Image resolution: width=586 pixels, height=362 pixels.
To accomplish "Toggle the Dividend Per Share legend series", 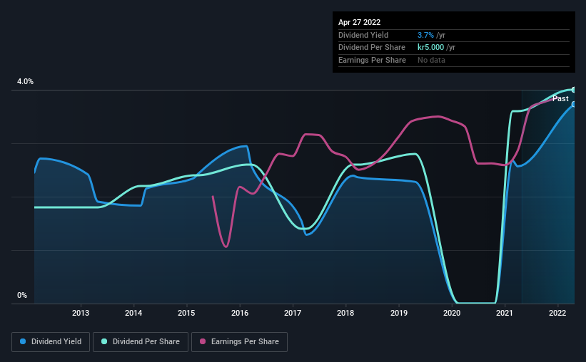I will click(141, 342).
